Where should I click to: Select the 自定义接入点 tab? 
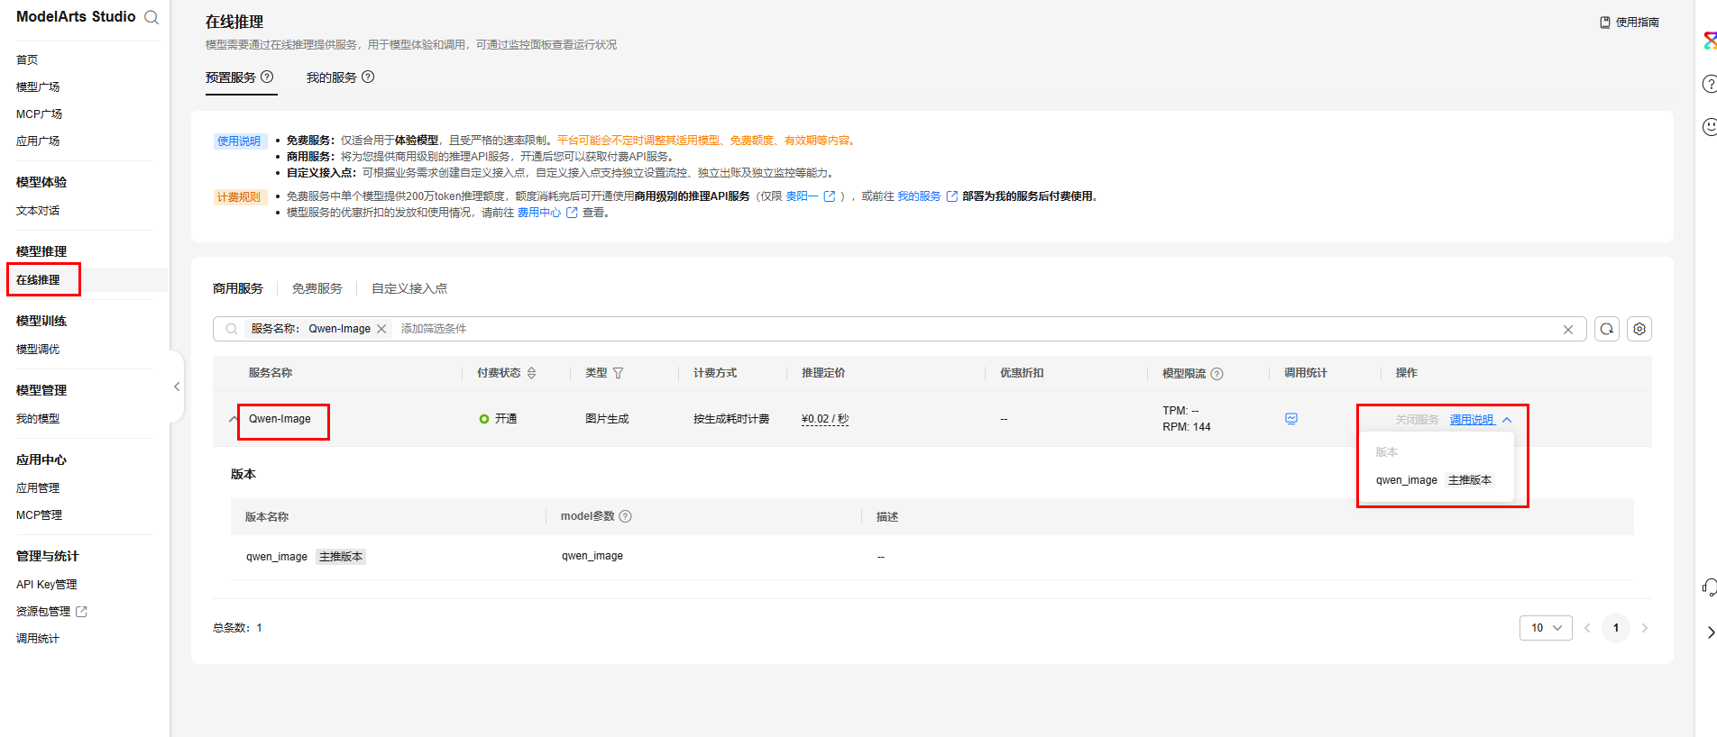pos(409,288)
